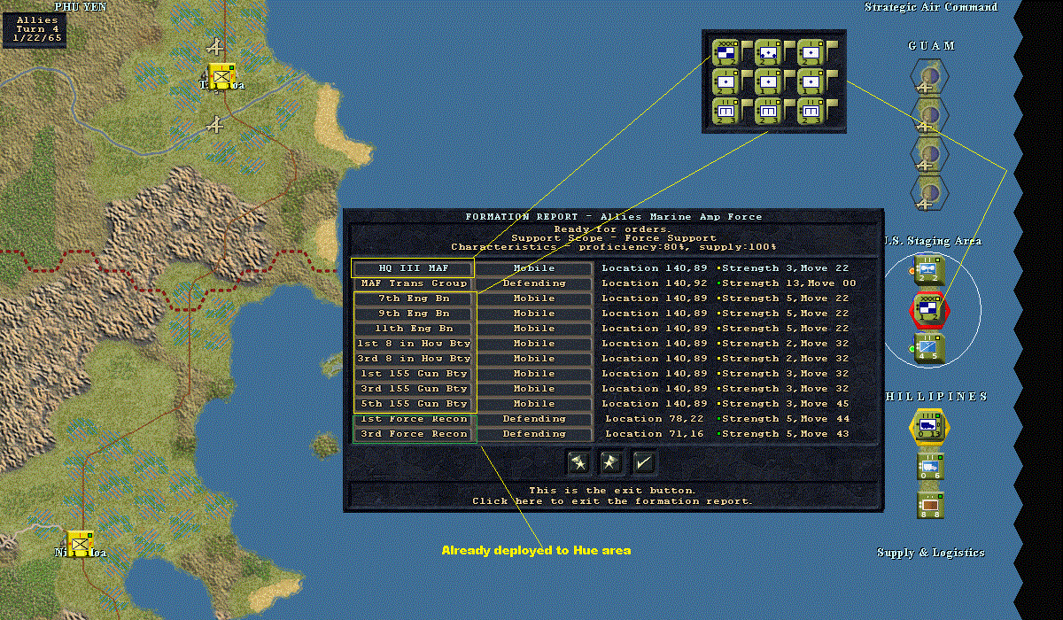Select the 5th 155 Gun Bty unit
This screenshot has height=620, width=1063.
point(414,404)
